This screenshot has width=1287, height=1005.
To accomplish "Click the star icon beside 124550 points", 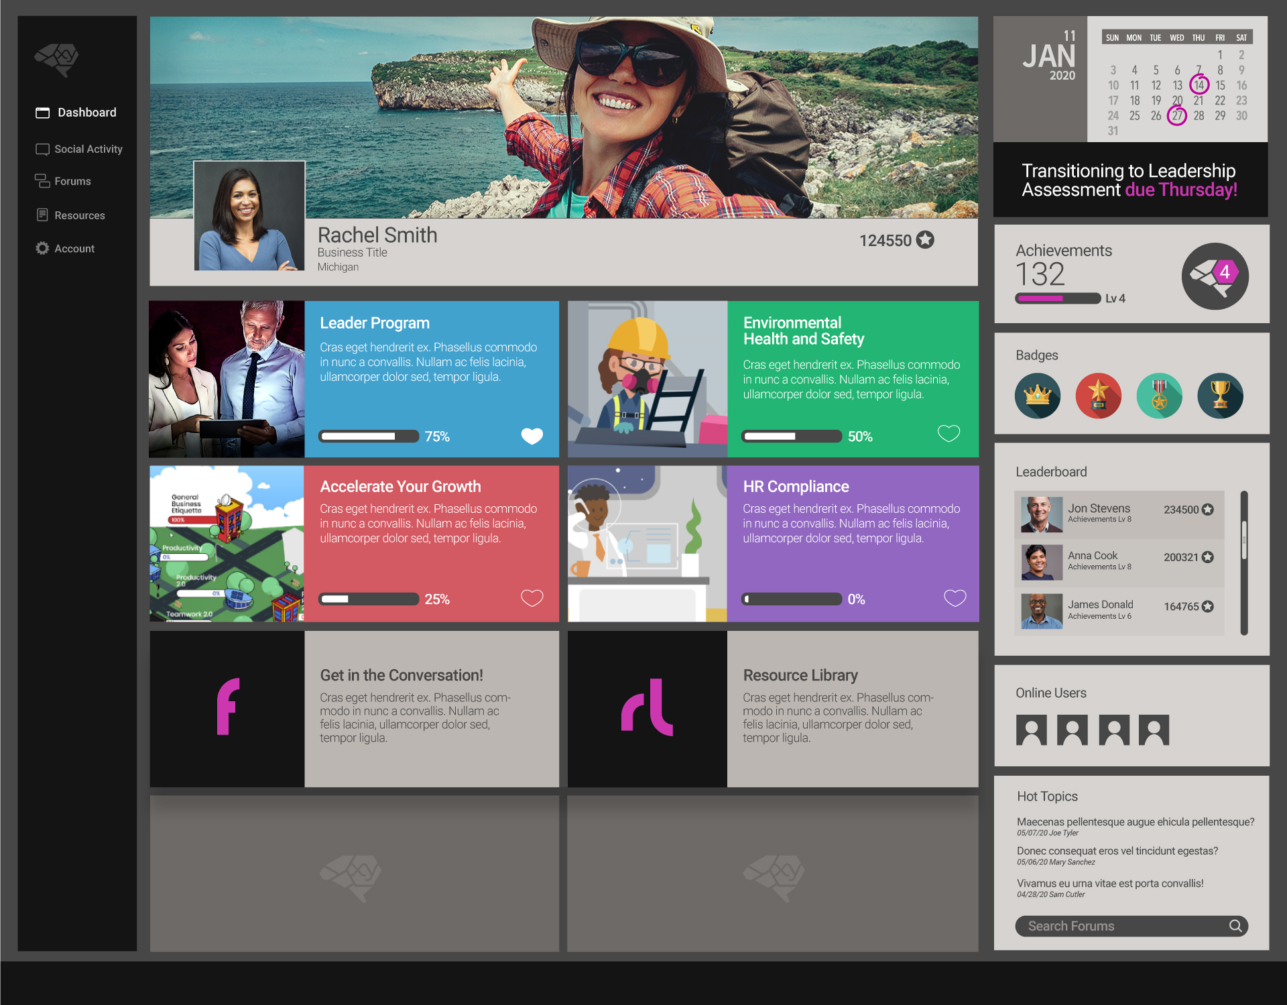I will pos(925,240).
